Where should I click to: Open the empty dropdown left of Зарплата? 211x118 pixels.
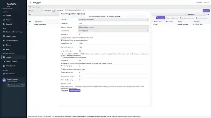169,14
